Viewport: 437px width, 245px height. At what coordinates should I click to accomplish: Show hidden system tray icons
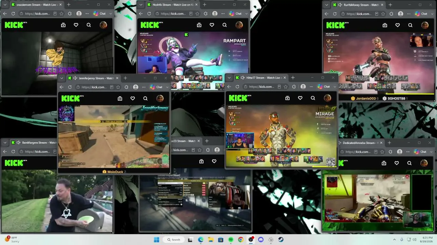(x=394, y=240)
